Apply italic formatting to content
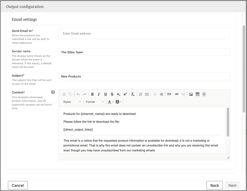This screenshot has height=191, width=247. tap(99, 94)
